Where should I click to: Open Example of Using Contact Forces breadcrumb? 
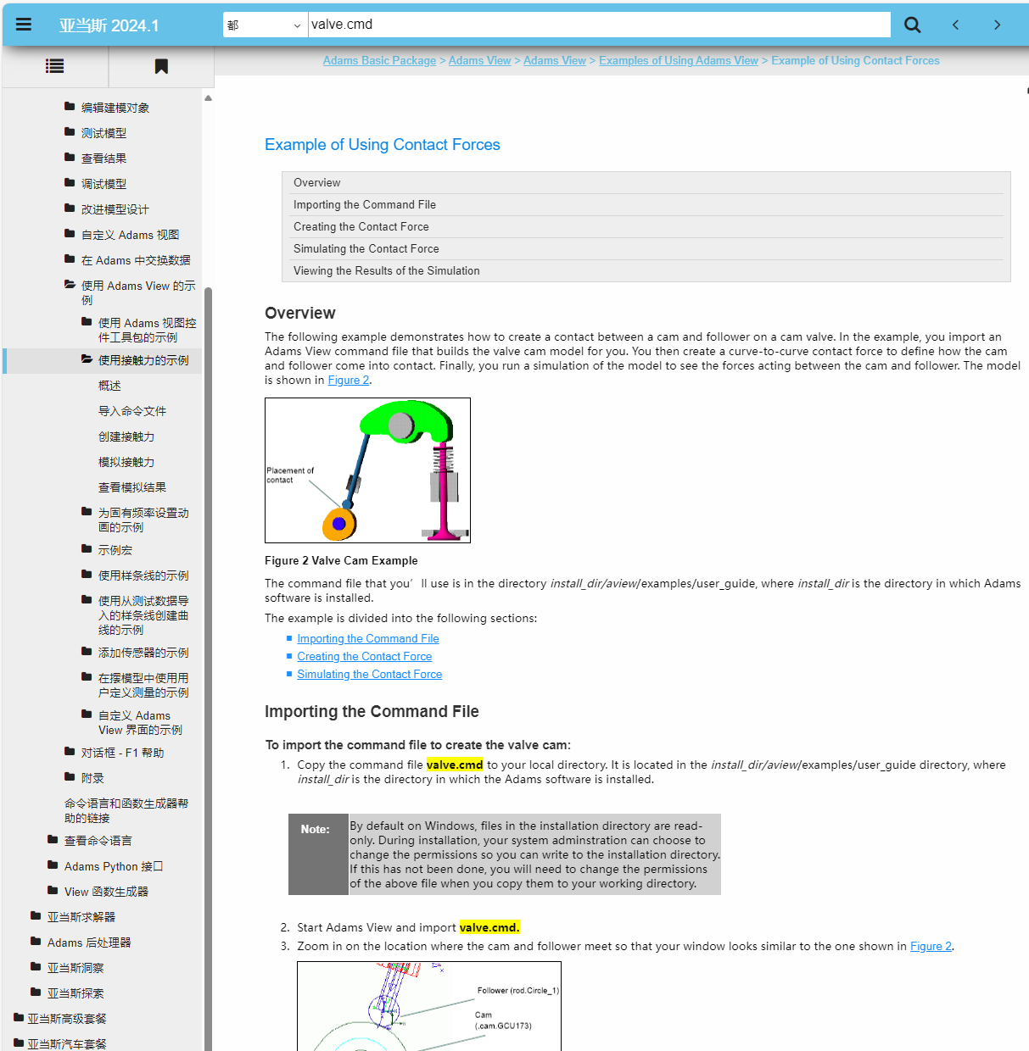tap(855, 60)
